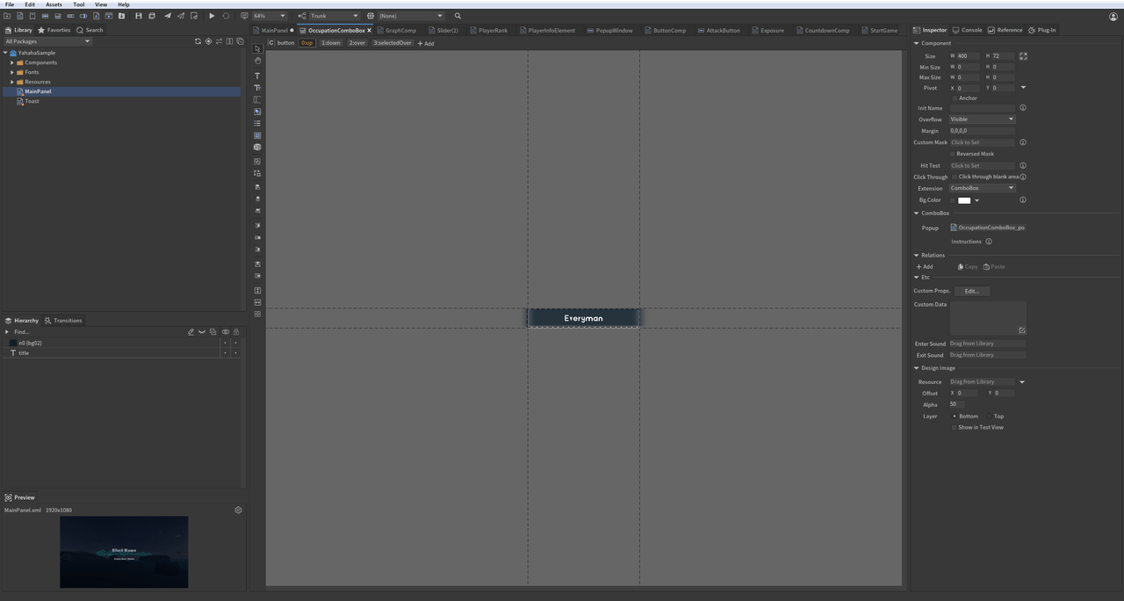Open Custom Data expand editor icon
Viewport: 1124px width, 601px height.
tap(1021, 330)
